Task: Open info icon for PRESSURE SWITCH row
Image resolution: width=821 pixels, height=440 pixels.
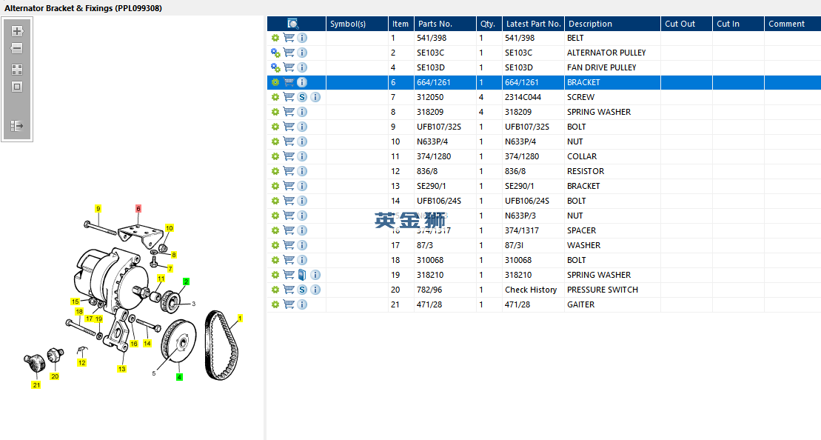Action: point(315,290)
